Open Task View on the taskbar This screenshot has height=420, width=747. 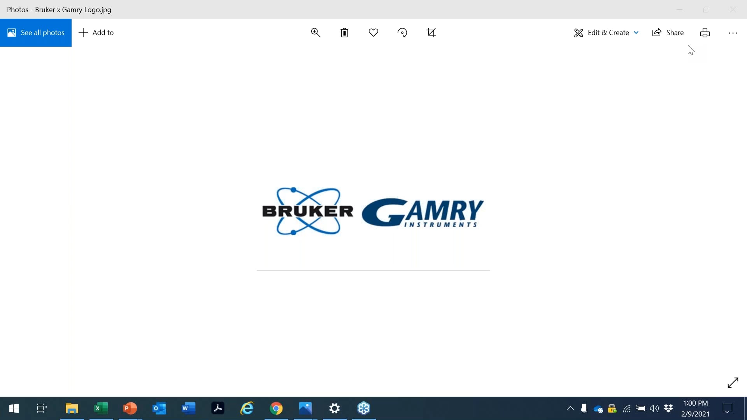click(x=42, y=408)
